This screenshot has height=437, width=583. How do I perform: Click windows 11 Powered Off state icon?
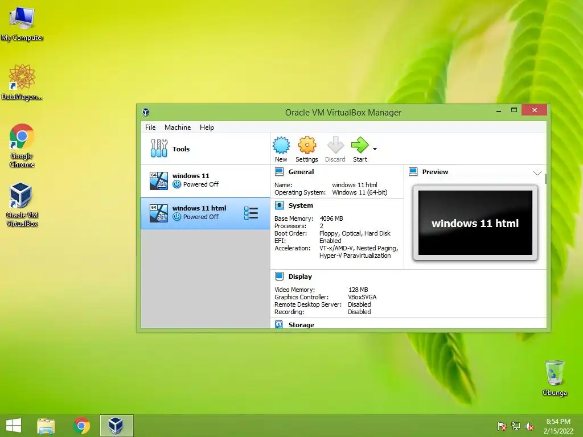pos(177,184)
